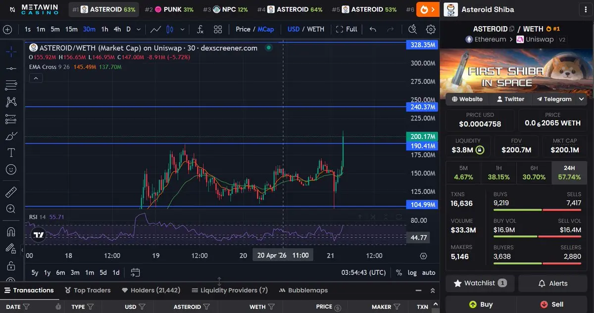Redo the chart action

coord(390,29)
